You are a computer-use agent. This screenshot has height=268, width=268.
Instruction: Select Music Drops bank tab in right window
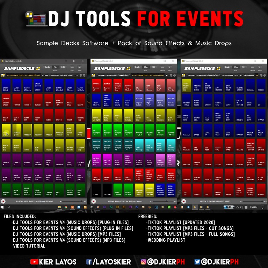238,75
